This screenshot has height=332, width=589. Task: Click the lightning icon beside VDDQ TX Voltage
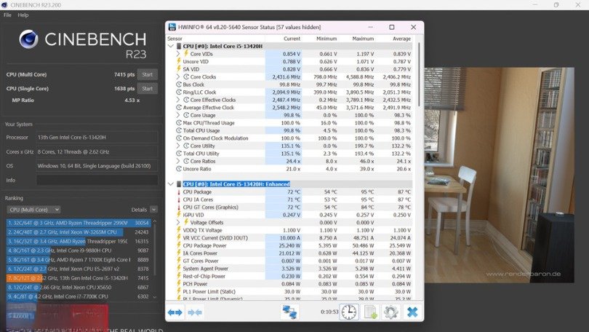tap(179, 230)
